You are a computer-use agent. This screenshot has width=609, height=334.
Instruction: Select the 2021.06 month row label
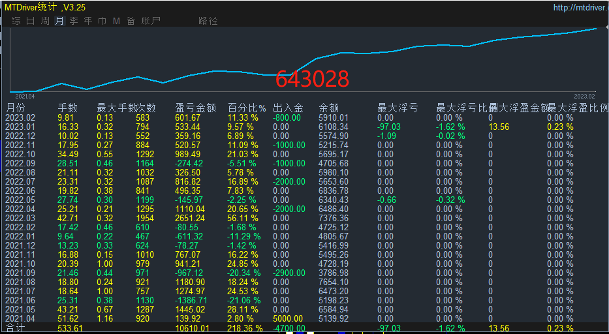[x=20, y=300]
